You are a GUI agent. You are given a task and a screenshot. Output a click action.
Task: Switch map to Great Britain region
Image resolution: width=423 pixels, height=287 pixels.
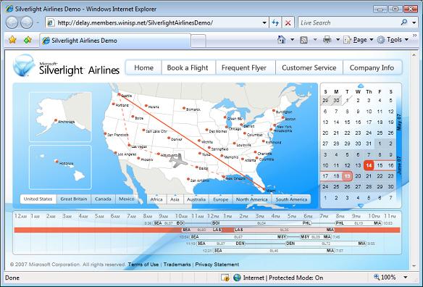74,199
